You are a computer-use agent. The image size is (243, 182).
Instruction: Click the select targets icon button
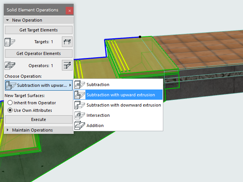point(67,42)
